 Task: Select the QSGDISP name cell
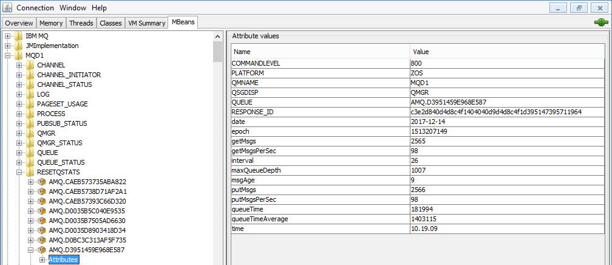tap(320, 92)
